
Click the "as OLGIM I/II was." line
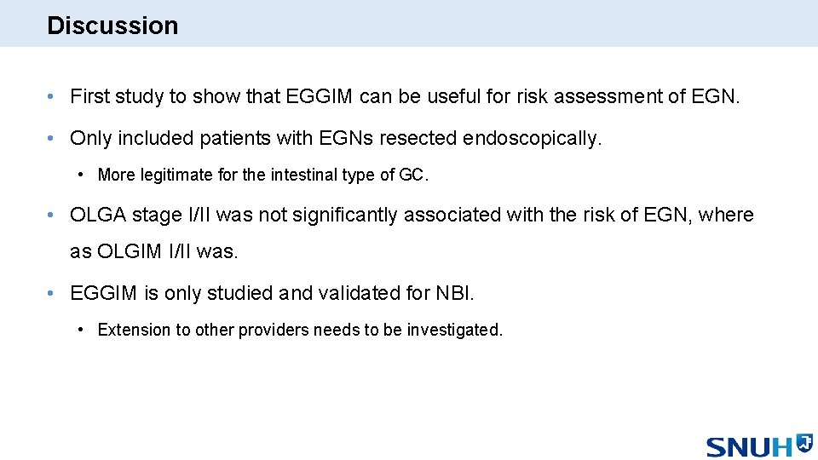pos(153,252)
